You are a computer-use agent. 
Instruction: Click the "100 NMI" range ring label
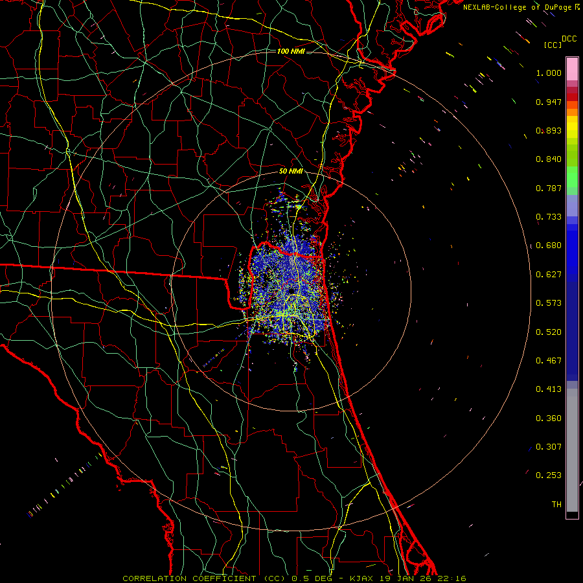pos(291,51)
